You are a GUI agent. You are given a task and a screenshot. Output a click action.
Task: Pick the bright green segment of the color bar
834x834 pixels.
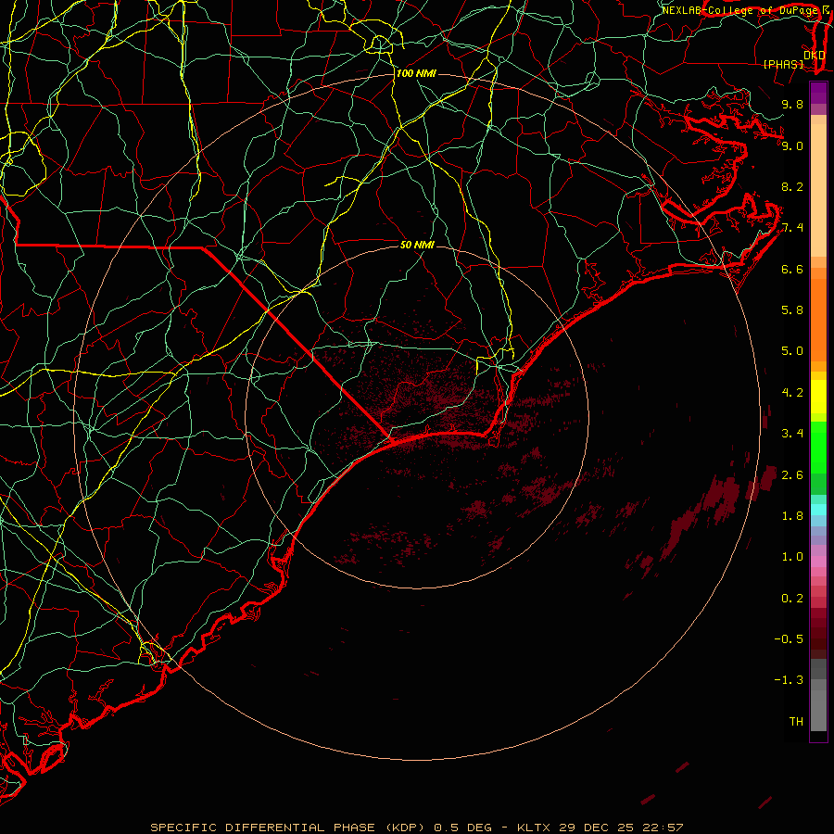818,447
